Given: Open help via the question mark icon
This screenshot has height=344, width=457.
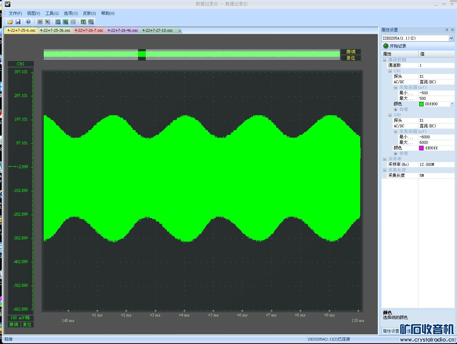Looking at the screenshot, I should 28,22.
